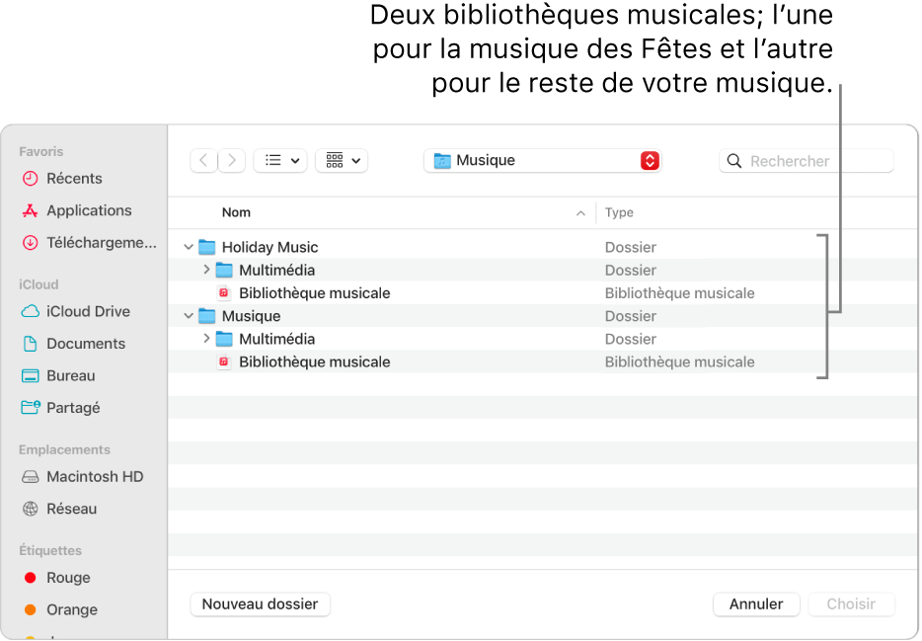The height and width of the screenshot is (641, 922).
Task: Open the Téléchargements folder
Action: click(x=90, y=242)
